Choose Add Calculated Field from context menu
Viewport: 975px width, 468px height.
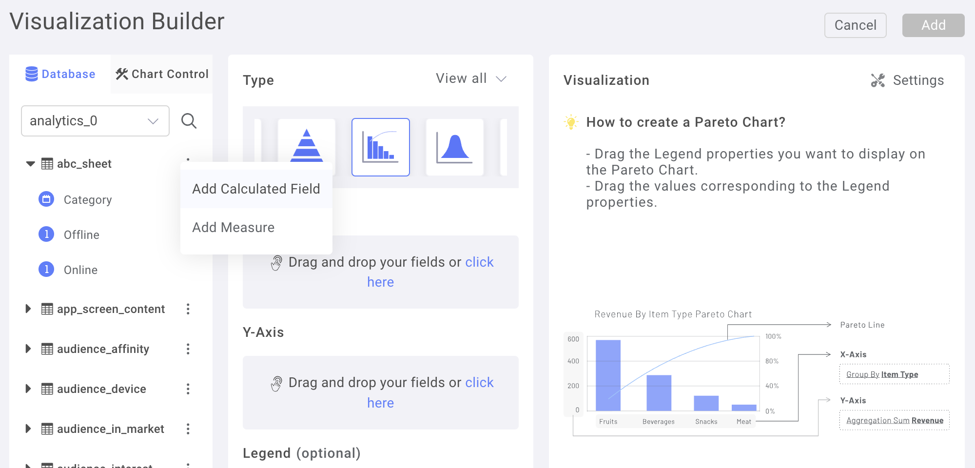[255, 189]
